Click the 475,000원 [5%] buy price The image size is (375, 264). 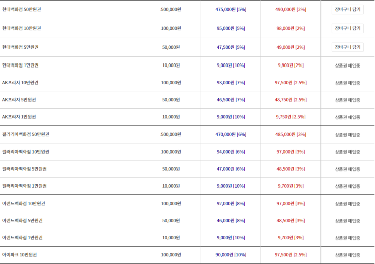pos(230,9)
